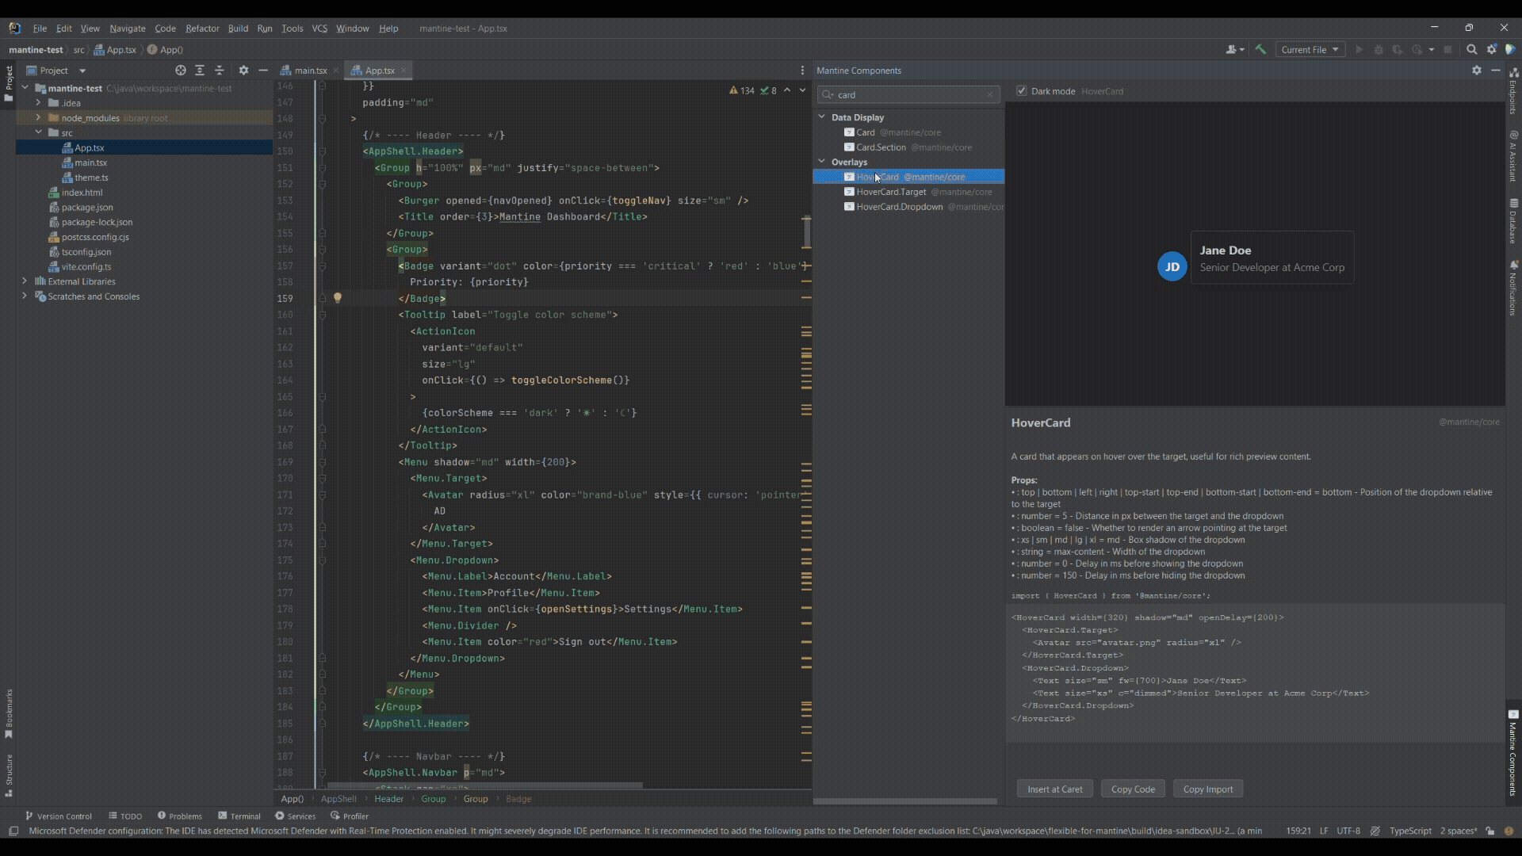
Task: Toggle the Dark mode checkbox
Action: [1022, 91]
